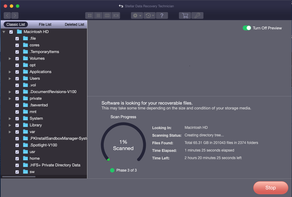Click the mnt folder icon

click(25, 112)
